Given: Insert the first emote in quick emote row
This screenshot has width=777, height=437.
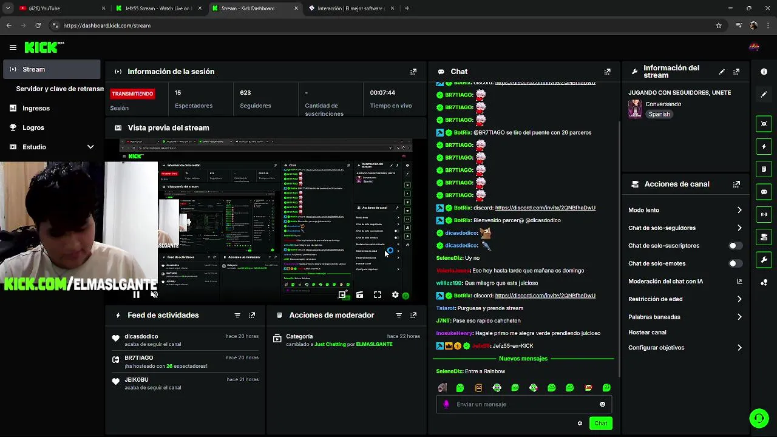Looking at the screenshot, I should (442, 388).
